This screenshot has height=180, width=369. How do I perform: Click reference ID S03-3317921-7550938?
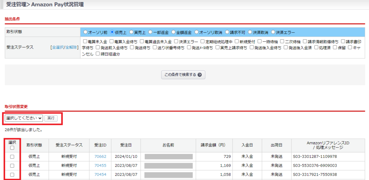tap(315, 175)
